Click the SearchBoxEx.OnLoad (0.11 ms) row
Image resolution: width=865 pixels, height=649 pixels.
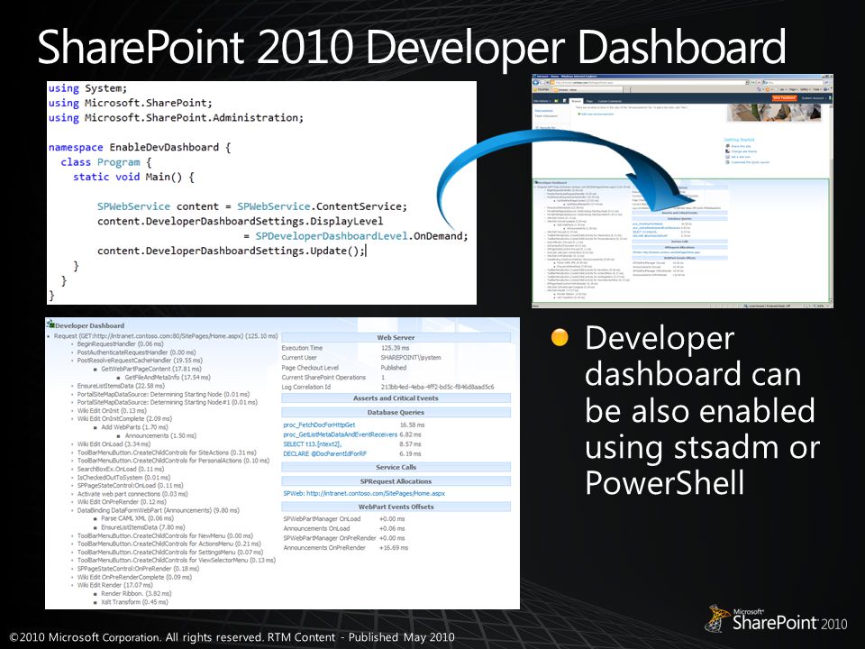pos(120,469)
